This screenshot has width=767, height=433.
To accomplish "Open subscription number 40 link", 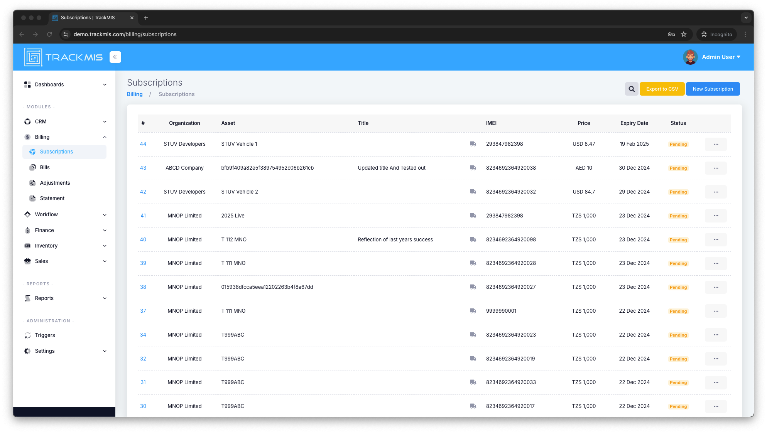I will [143, 239].
